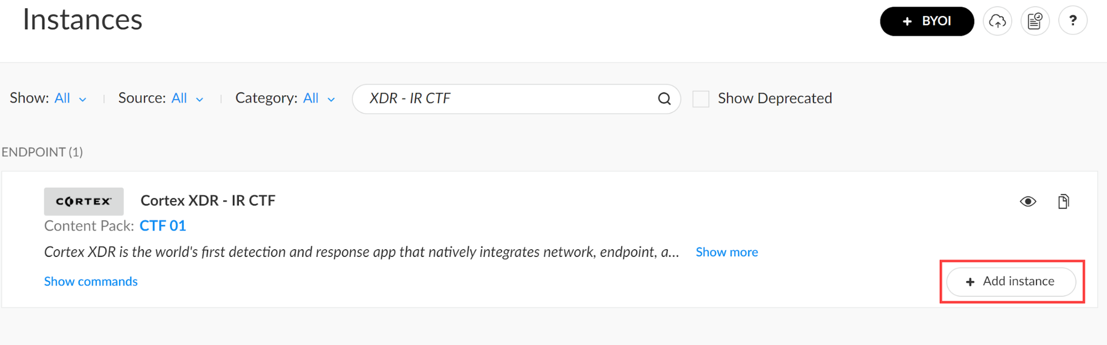Focus the search field containing XDR - IR CTF

click(x=509, y=99)
